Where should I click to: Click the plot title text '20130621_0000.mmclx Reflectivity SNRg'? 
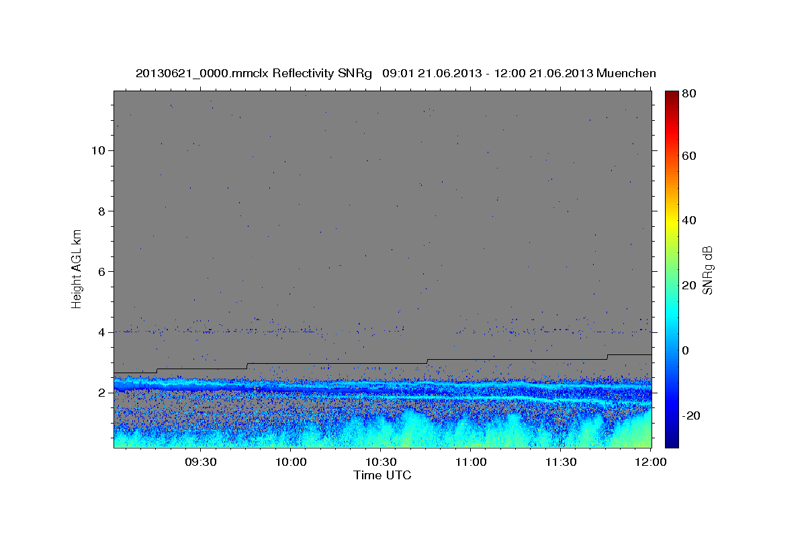click(254, 73)
